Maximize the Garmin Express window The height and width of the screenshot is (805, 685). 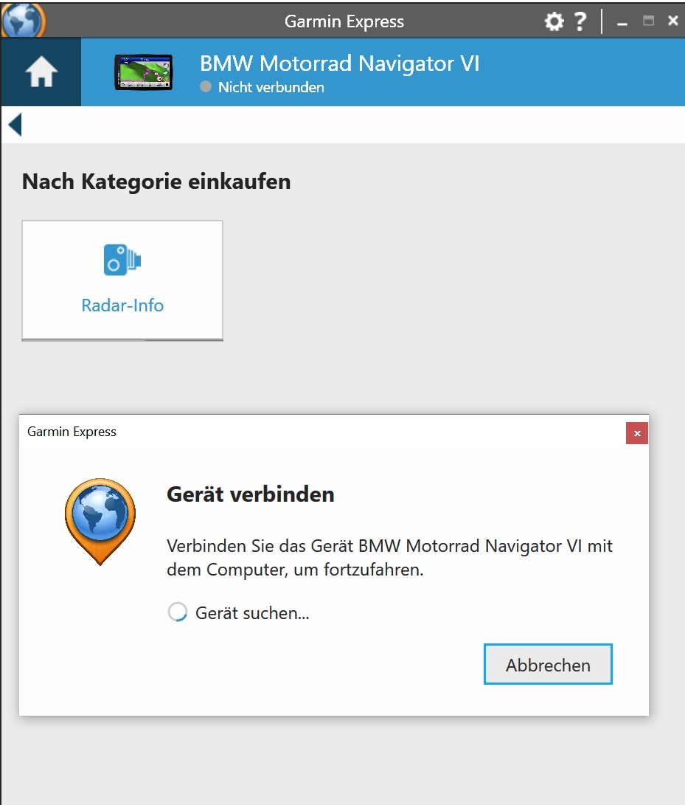(648, 21)
